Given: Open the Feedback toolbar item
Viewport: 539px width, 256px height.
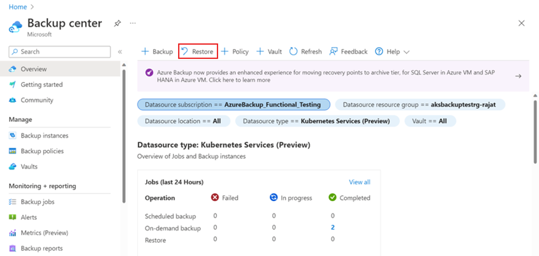Looking at the screenshot, I should pyautogui.click(x=349, y=51).
